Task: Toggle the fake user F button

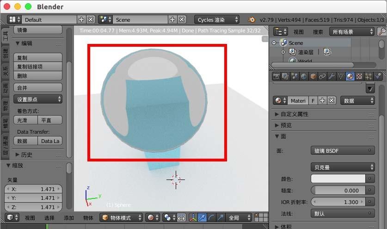Action: [313, 100]
